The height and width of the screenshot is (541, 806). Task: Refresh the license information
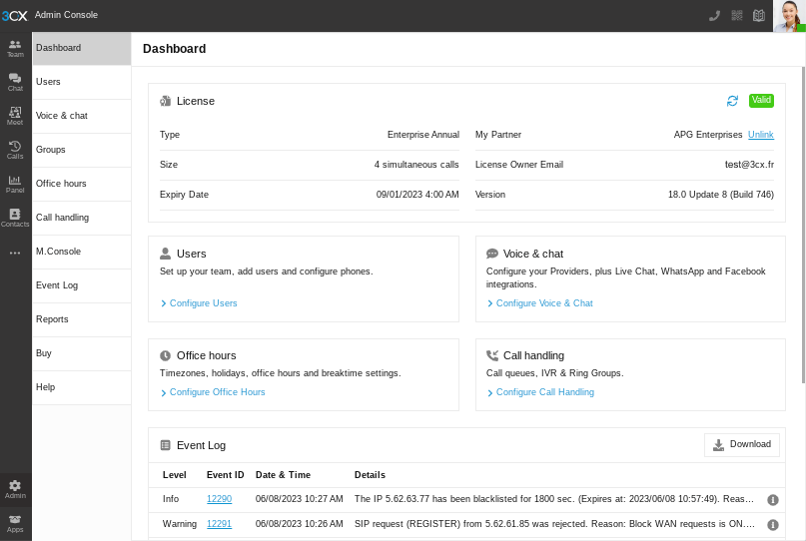pos(732,101)
